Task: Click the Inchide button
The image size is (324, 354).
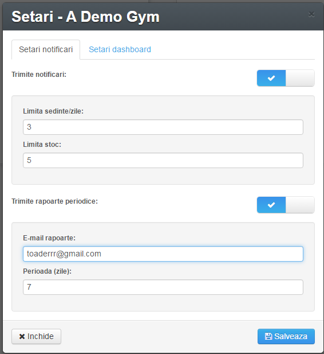Action: [x=36, y=336]
